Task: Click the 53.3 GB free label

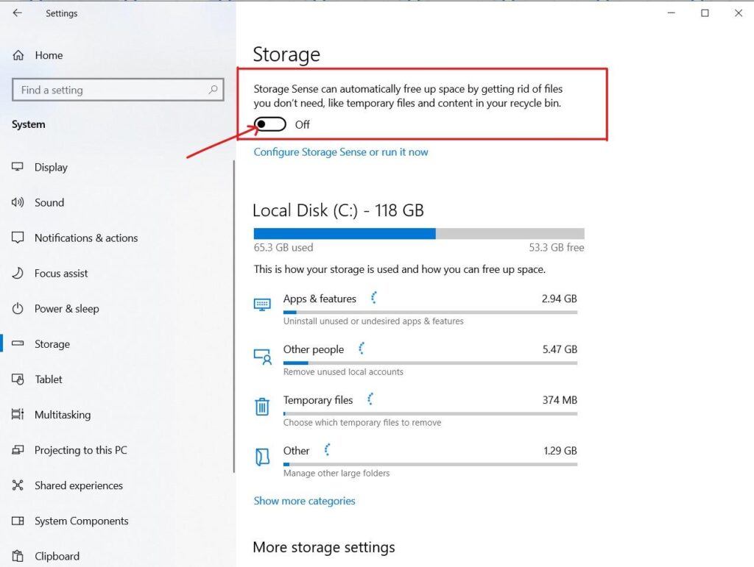Action: [x=557, y=247]
